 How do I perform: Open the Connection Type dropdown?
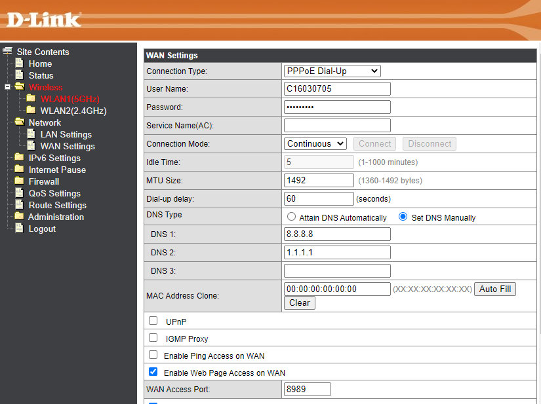pyautogui.click(x=332, y=71)
